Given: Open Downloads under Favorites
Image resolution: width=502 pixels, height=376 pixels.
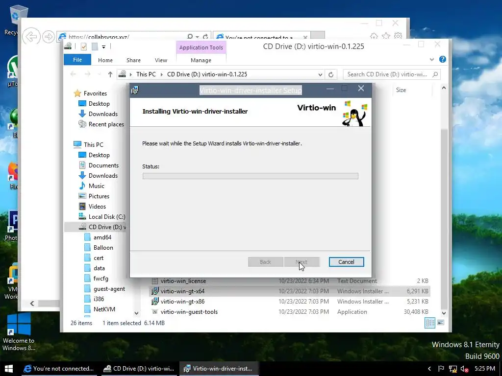Looking at the screenshot, I should coord(103,114).
